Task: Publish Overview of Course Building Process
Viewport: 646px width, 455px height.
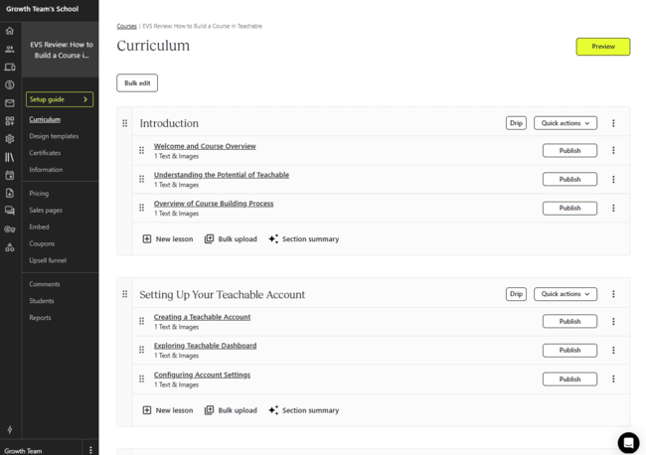Action: coord(569,208)
